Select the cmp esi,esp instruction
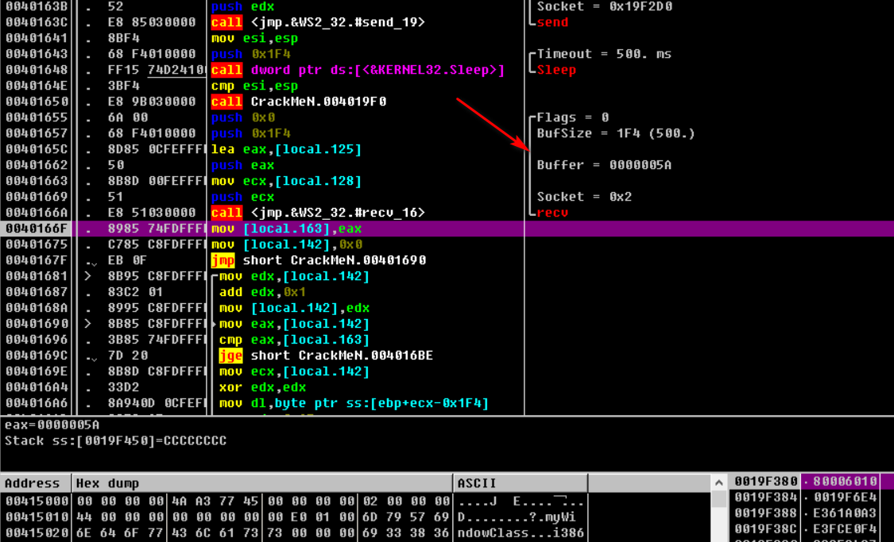This screenshot has width=894, height=542. click(x=254, y=86)
